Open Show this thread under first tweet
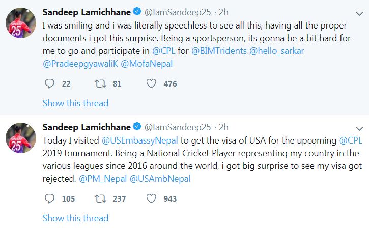Screen dimensions: 369x228 75,103
